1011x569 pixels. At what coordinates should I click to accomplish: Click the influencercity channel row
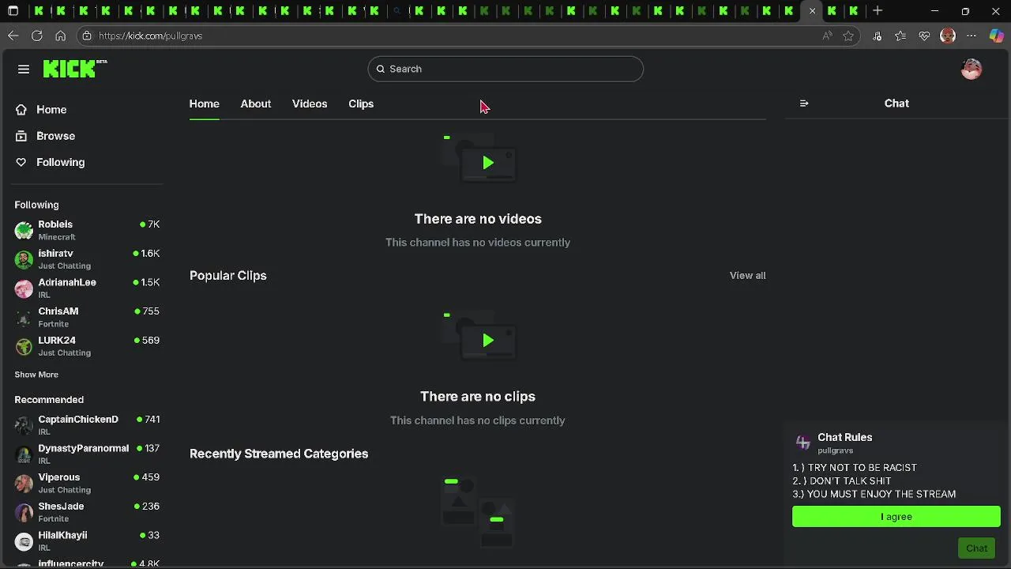[x=87, y=563]
